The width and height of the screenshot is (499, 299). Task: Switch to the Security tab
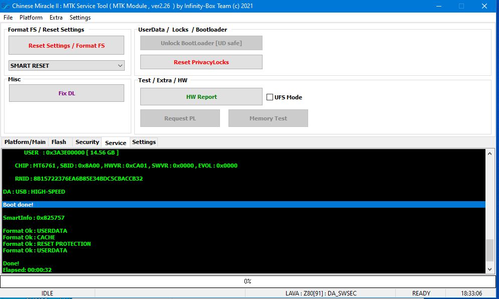pyautogui.click(x=87, y=142)
